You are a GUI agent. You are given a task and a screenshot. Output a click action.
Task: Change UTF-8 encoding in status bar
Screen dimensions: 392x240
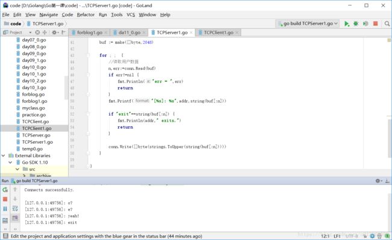coord(352,236)
